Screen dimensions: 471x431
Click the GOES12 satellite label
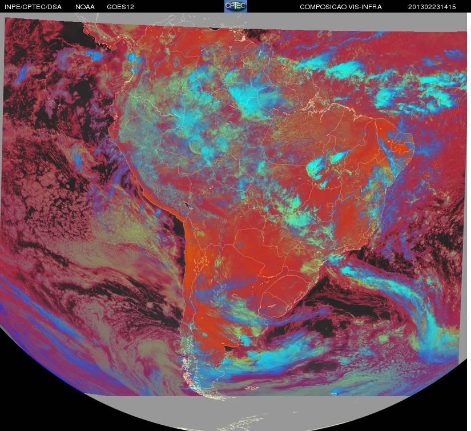[120, 7]
